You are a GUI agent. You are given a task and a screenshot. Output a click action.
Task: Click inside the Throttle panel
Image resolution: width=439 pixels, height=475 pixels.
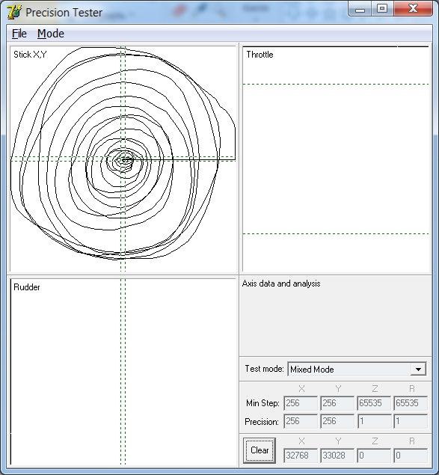tap(336, 159)
